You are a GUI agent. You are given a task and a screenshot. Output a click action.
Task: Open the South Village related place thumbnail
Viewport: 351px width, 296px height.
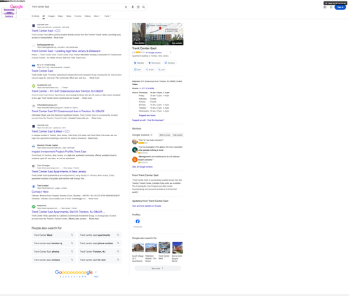tap(138, 248)
